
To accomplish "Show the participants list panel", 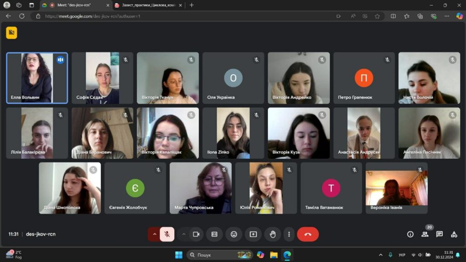I will coord(425,234).
